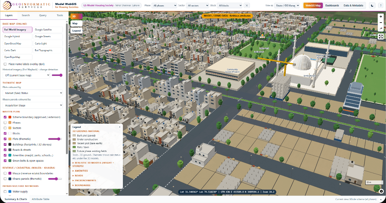The width and height of the screenshot is (386, 203).
Task: Click the Under construction legend swatch
Action: click(x=74, y=139)
